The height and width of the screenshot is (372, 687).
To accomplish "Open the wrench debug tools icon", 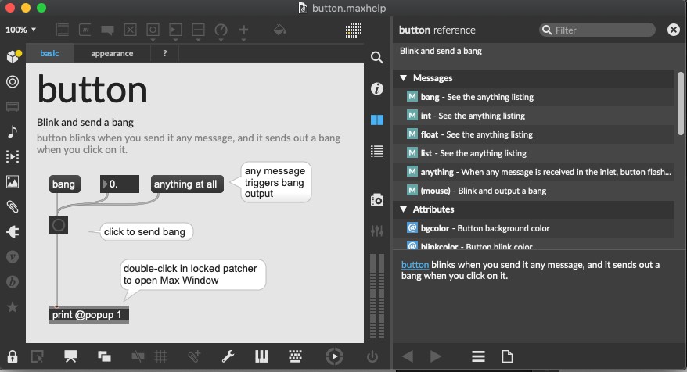I will [x=228, y=356].
